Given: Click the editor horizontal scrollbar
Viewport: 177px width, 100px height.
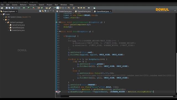Looking at the screenshot, I should (121, 96).
